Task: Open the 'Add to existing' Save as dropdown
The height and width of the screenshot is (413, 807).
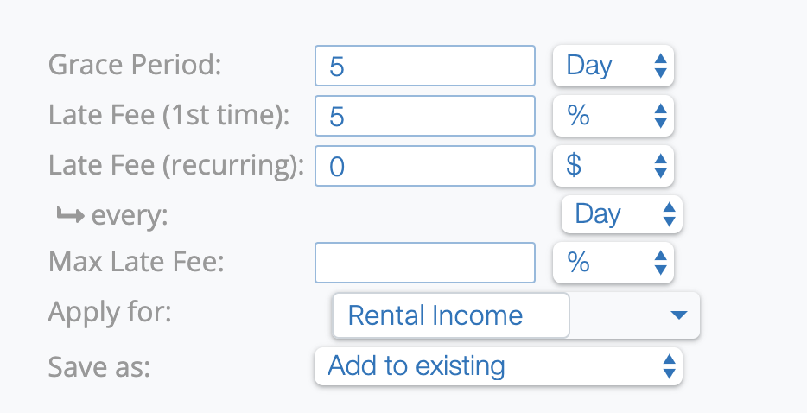Action: coord(499,366)
